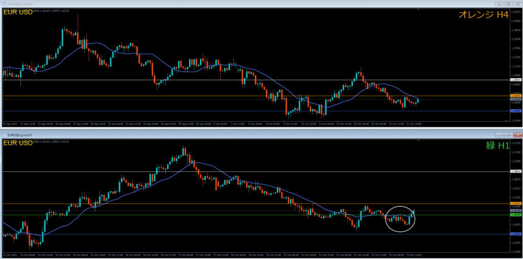Viewport: 523px width, 259px height.
Task: Click the EURUSD H4 window title bar icon
Action: pyautogui.click(x=3, y=4)
